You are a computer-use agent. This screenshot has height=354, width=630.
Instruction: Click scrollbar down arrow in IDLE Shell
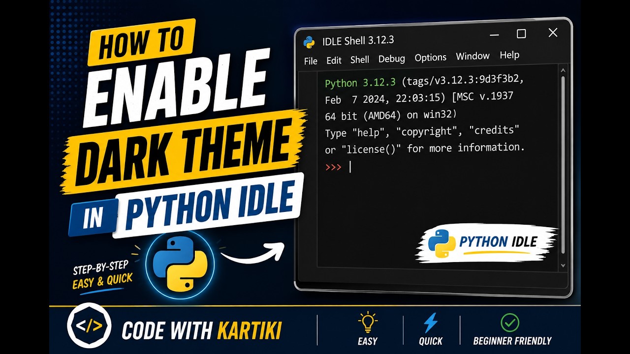[564, 265]
